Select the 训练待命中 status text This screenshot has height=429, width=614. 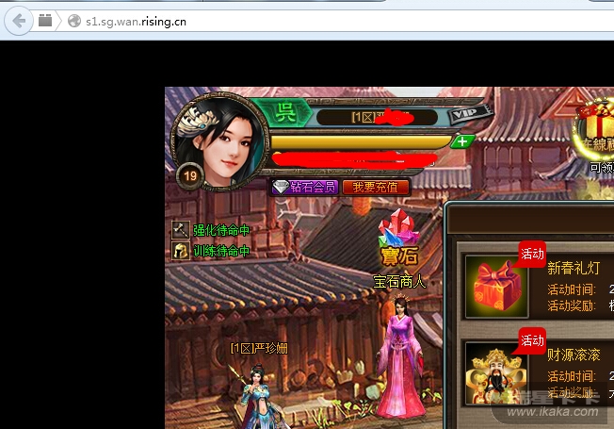(x=221, y=251)
